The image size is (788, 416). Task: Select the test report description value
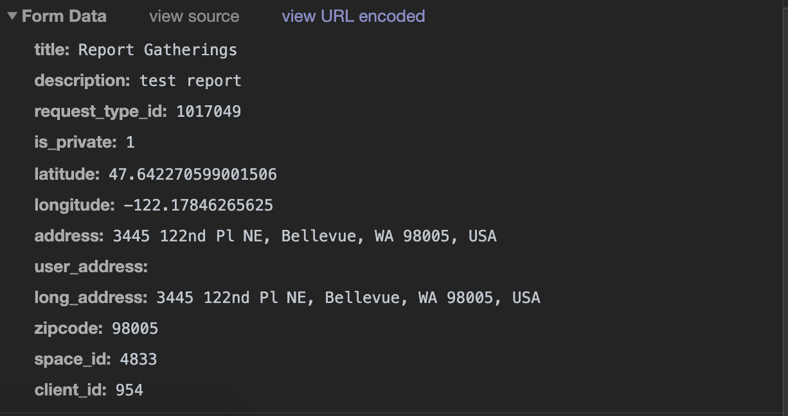coord(190,81)
